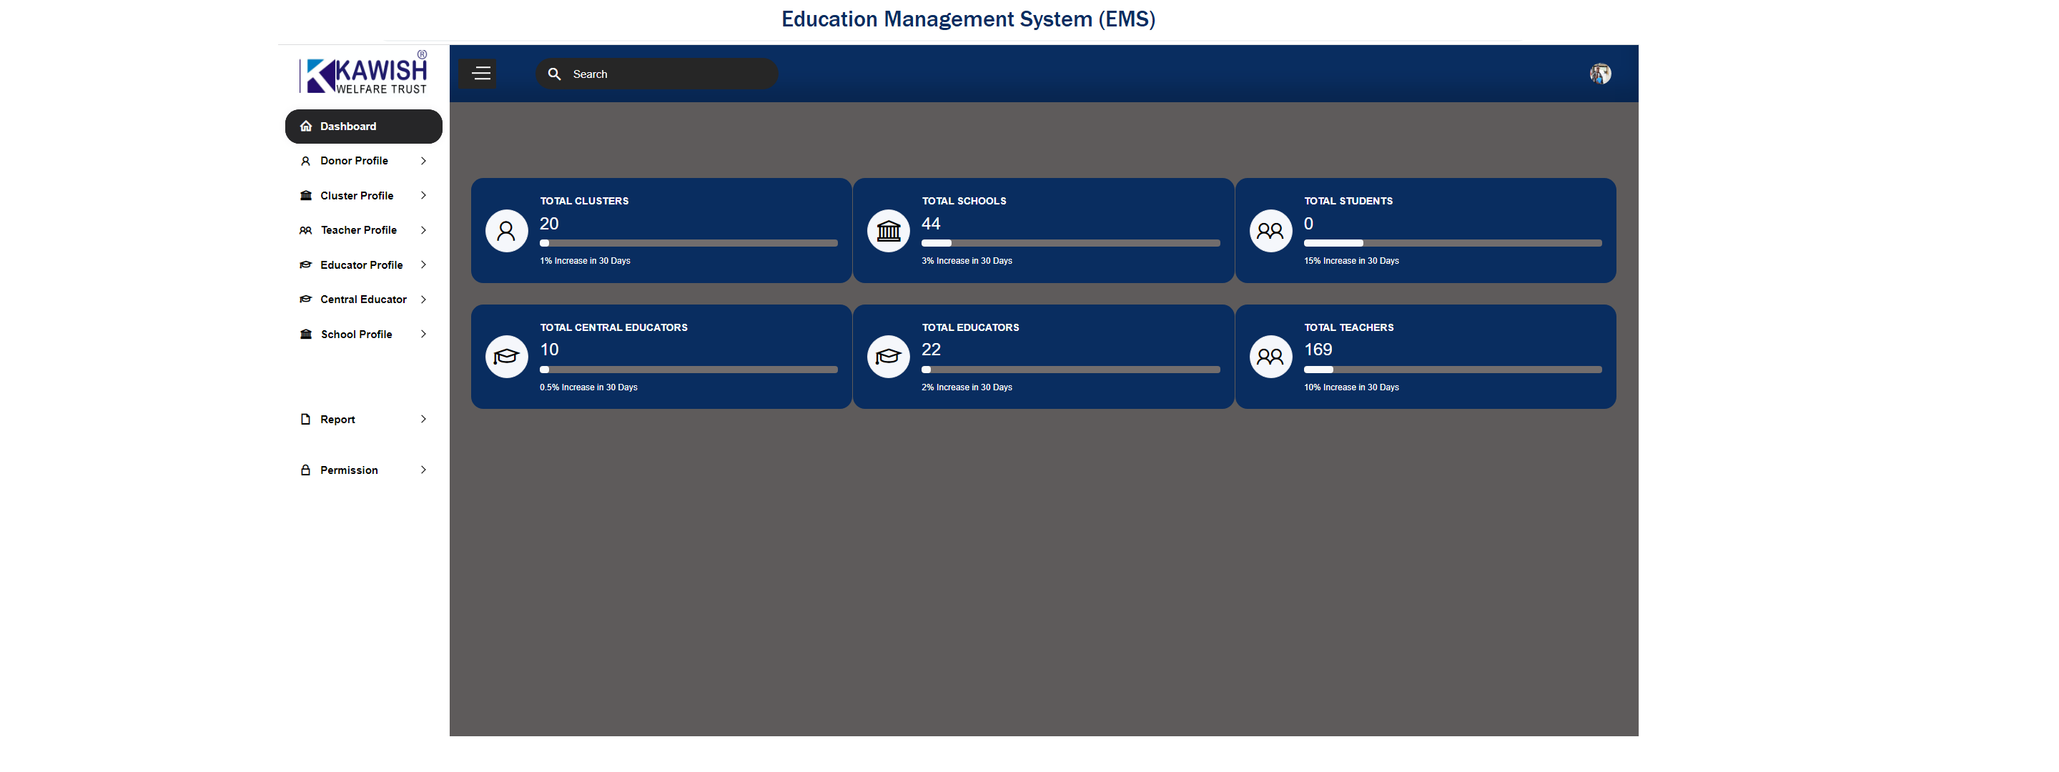Open the Donor Profile menu item
Viewport: 2059px width, 772px height.
pos(364,161)
